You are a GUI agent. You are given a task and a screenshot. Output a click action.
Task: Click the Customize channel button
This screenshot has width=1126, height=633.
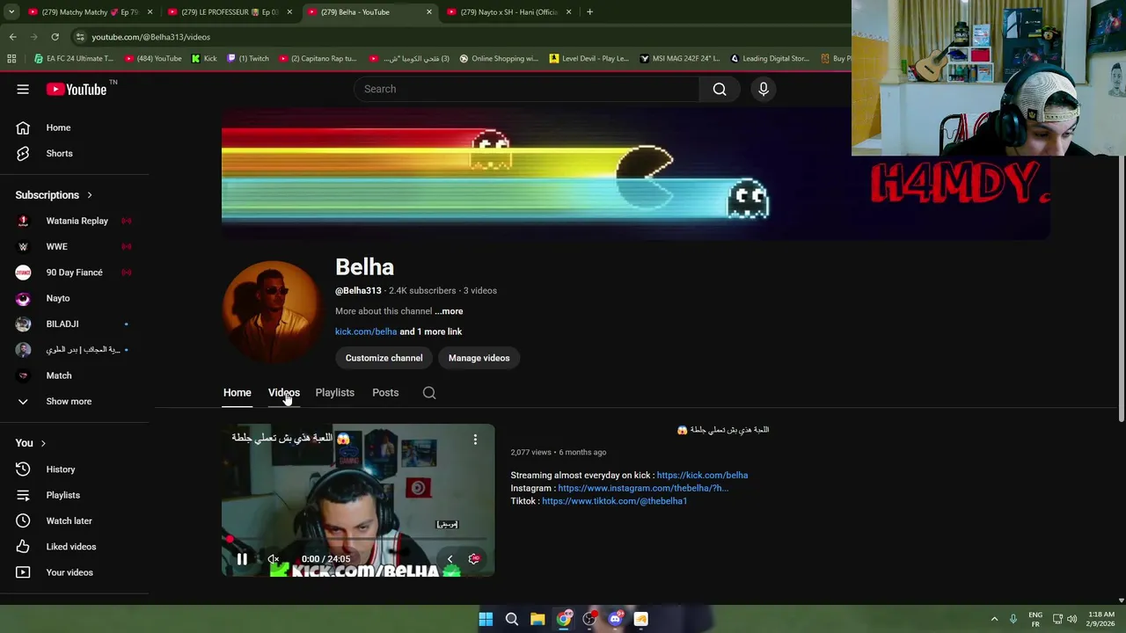pyautogui.click(x=384, y=358)
